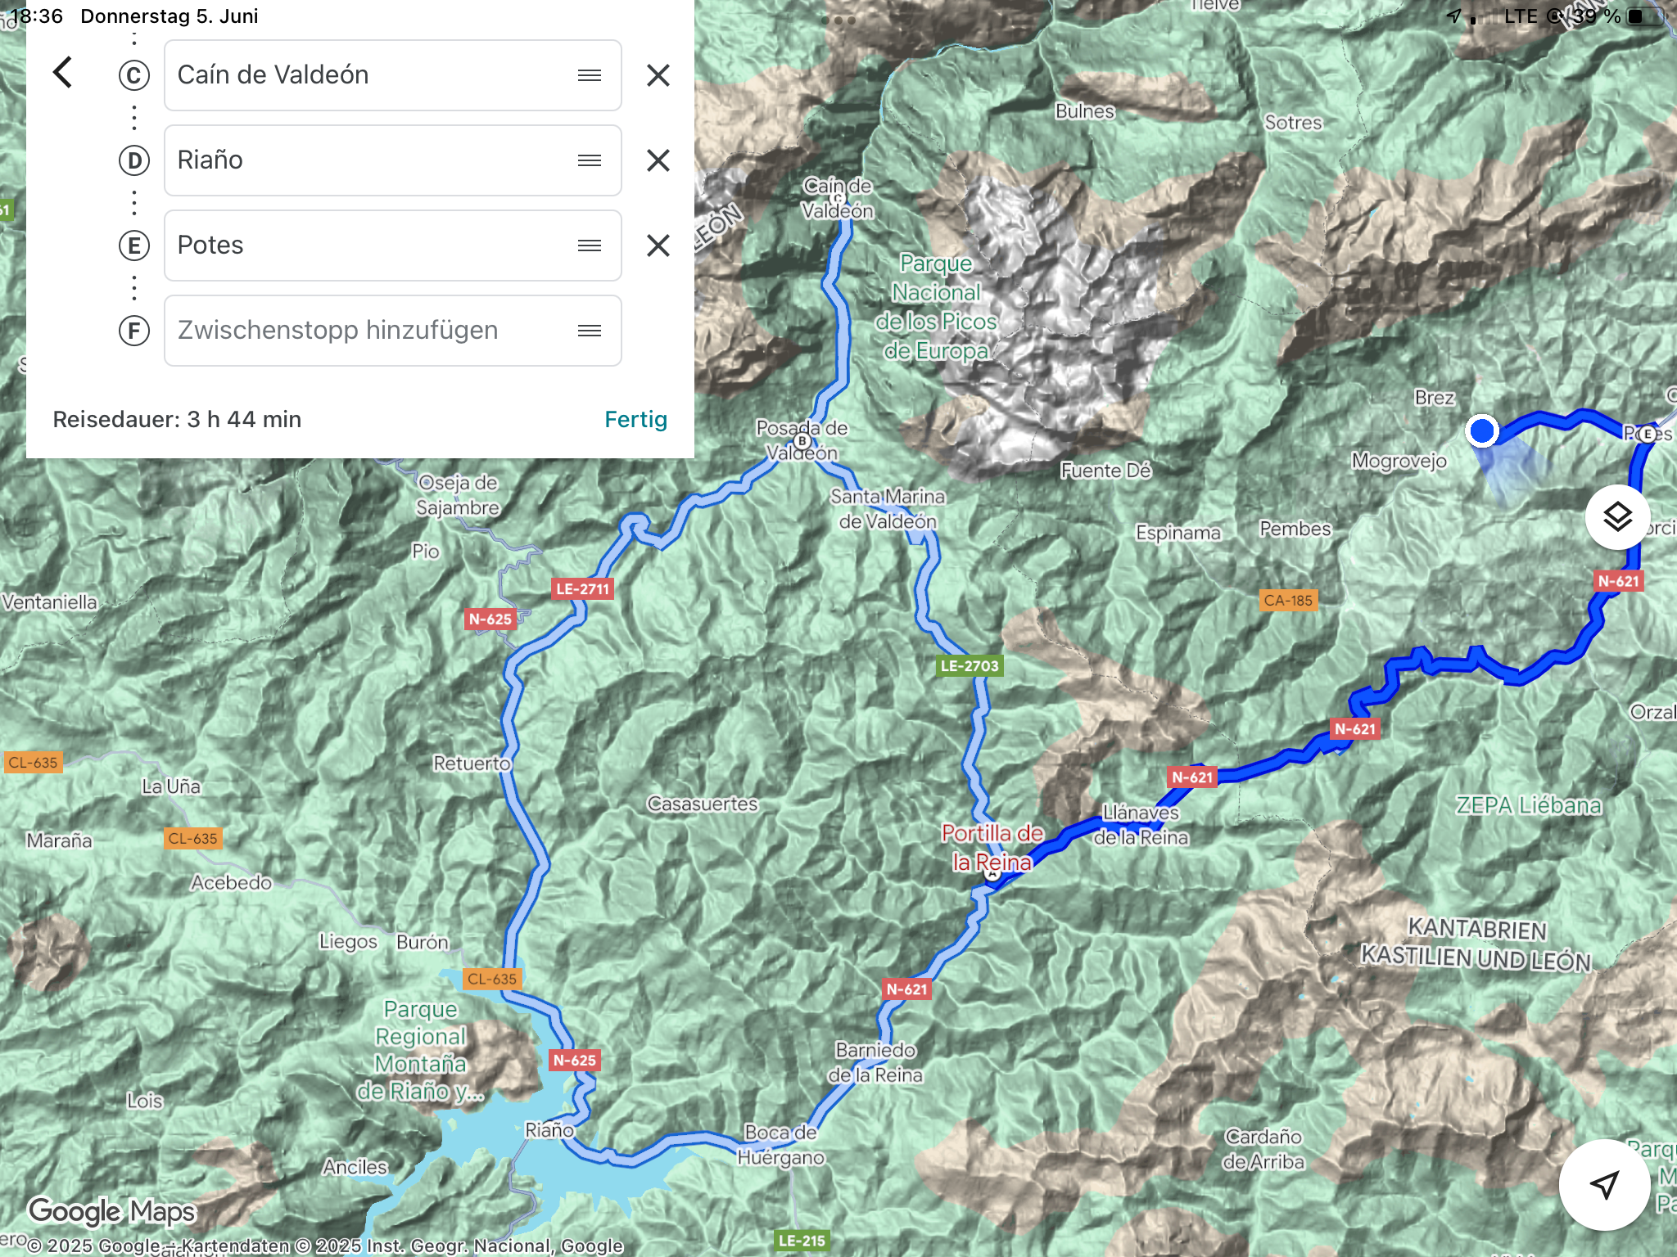Open the map layers button
Image resolution: width=1677 pixels, height=1257 pixels.
point(1618,517)
